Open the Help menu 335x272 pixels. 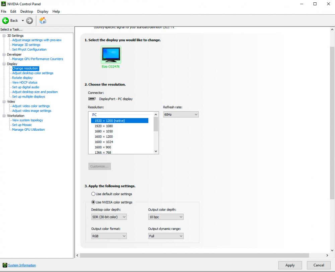56,11
